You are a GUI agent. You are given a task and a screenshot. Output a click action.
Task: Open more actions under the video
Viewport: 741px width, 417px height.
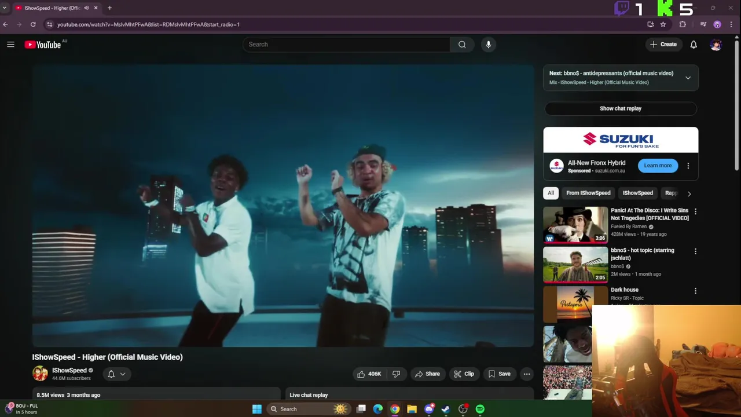click(x=527, y=374)
